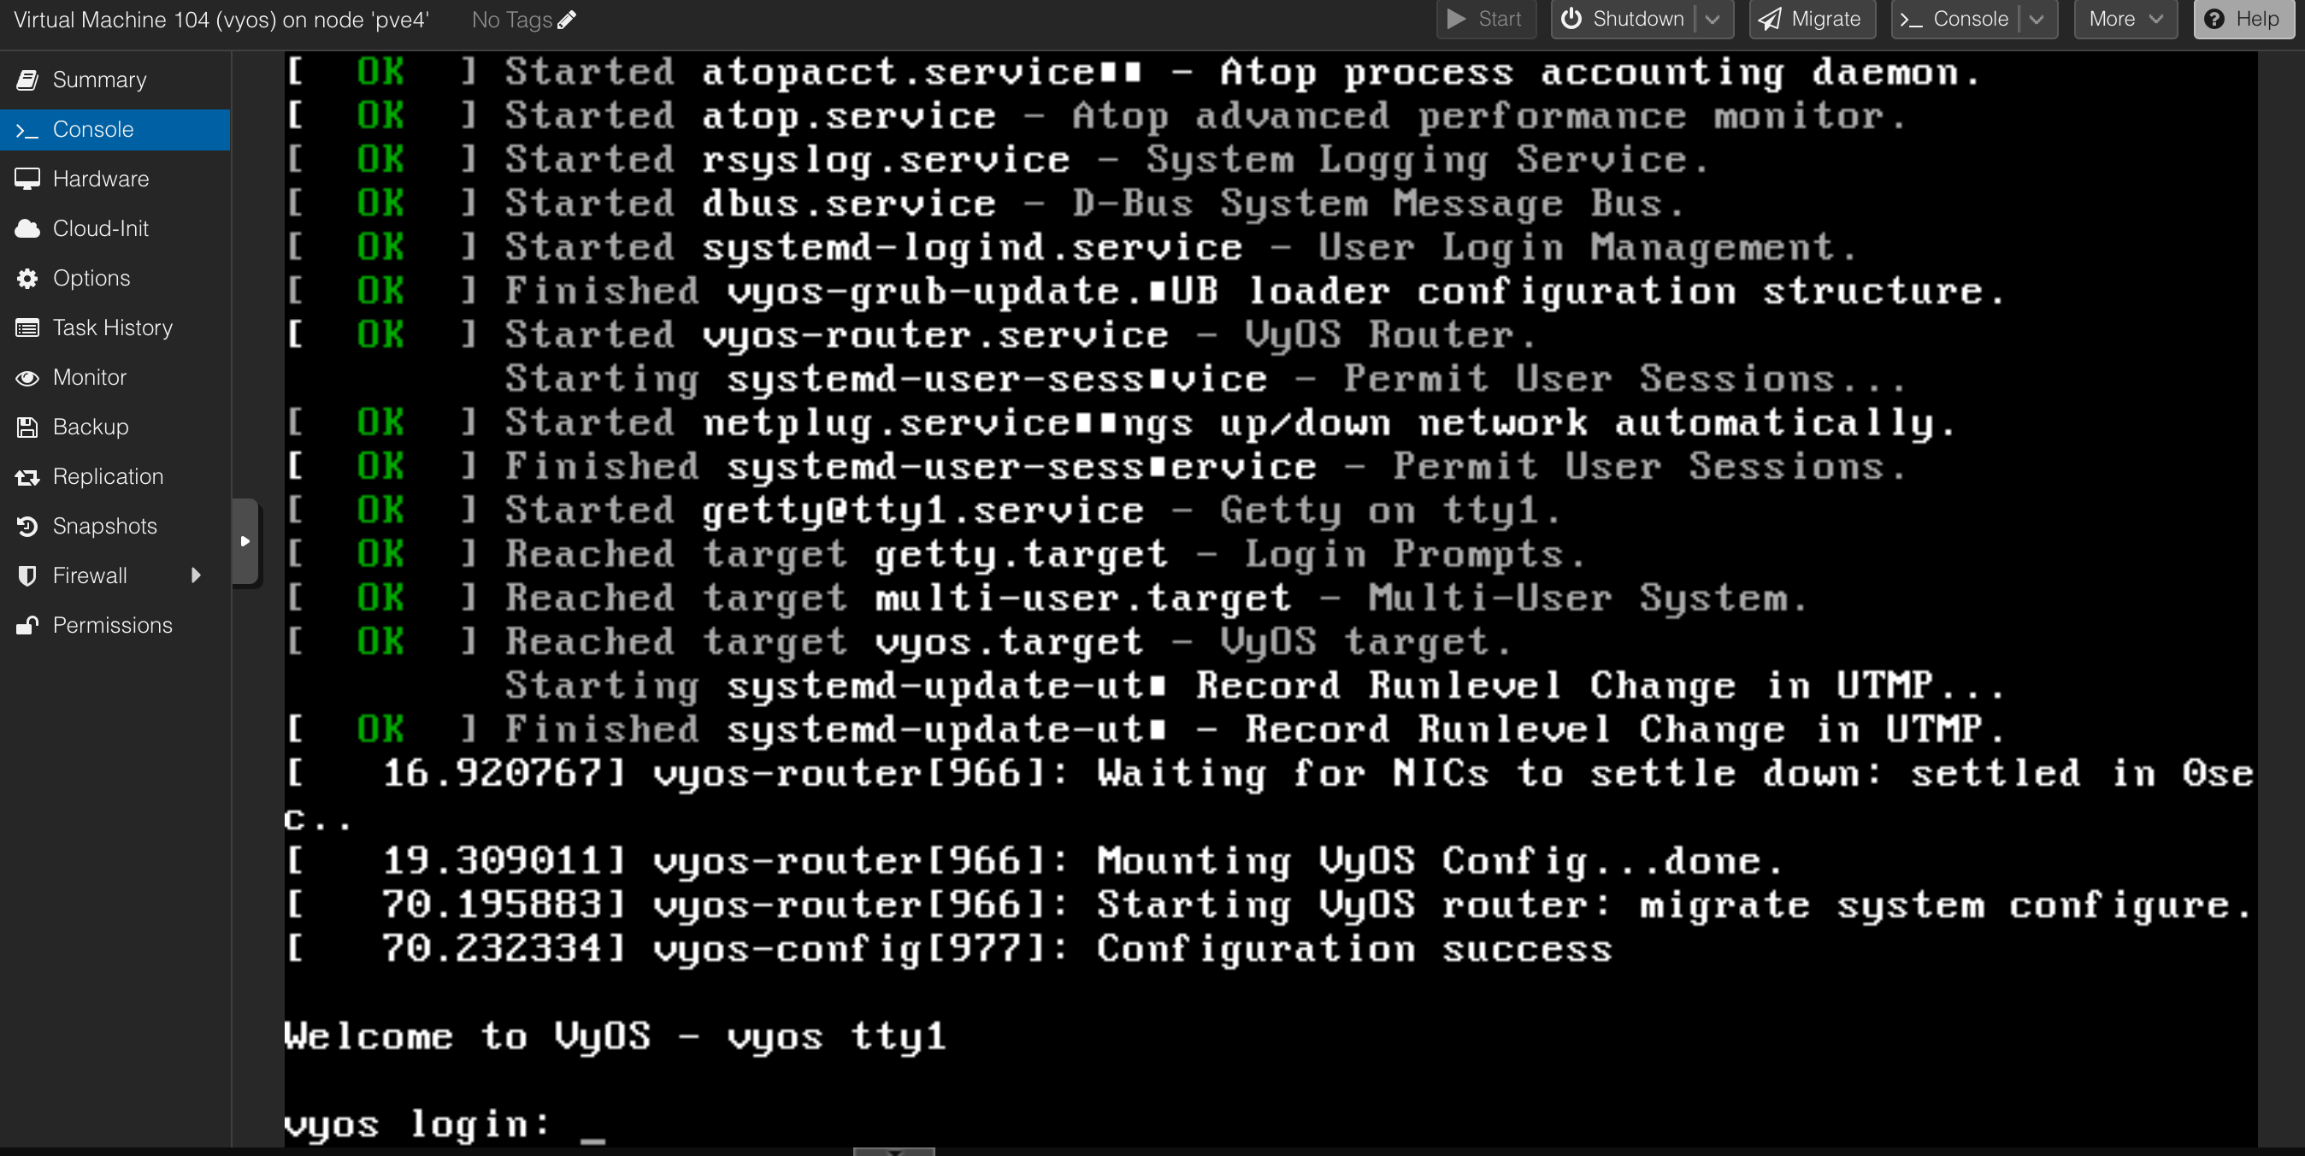The image size is (2305, 1156).
Task: Click the Replication arrows icon
Action: pyautogui.click(x=27, y=477)
